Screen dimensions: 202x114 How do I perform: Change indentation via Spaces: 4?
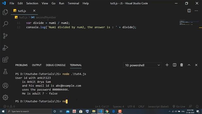[118, 106]
